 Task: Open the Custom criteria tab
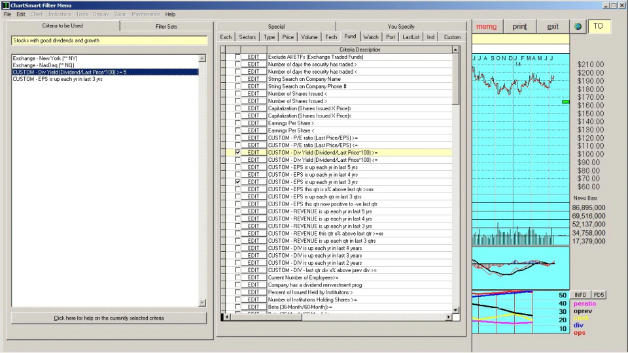point(452,37)
